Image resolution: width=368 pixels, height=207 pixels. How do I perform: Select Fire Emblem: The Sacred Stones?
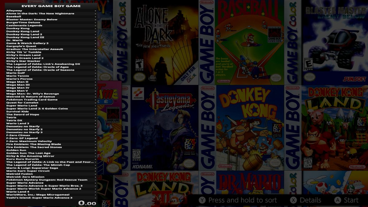click(51, 147)
